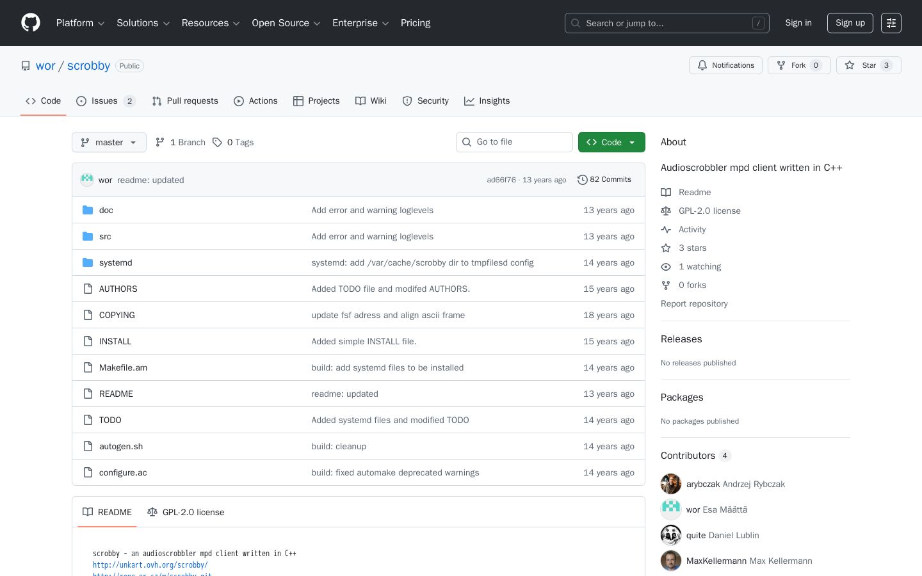Open the Readme link in About
922x576 pixels.
pyautogui.click(x=694, y=192)
